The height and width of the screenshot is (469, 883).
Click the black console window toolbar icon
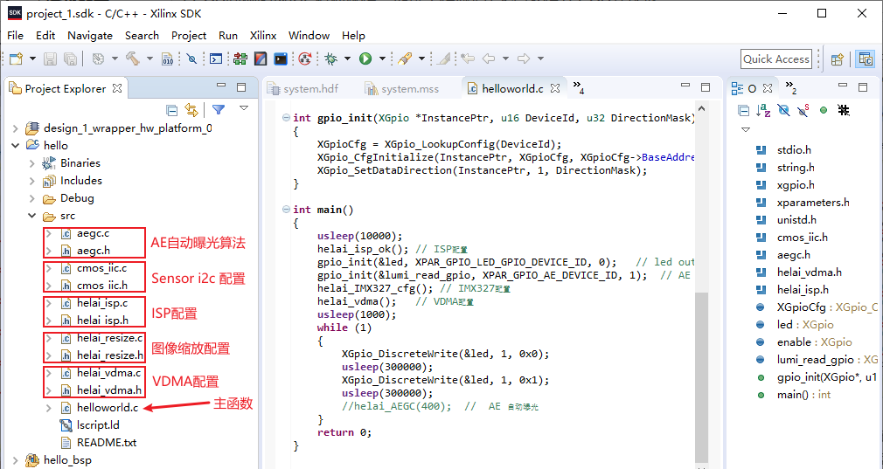pos(281,59)
